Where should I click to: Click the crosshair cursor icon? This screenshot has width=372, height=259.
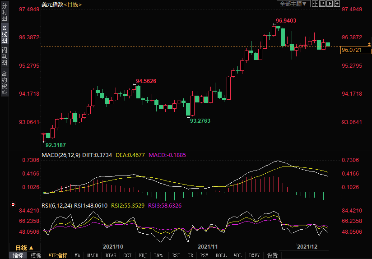click(x=315, y=4)
